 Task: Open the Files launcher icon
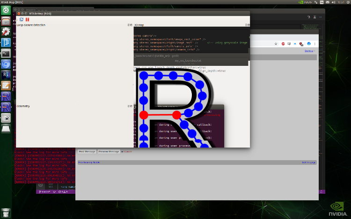pos(6,21)
